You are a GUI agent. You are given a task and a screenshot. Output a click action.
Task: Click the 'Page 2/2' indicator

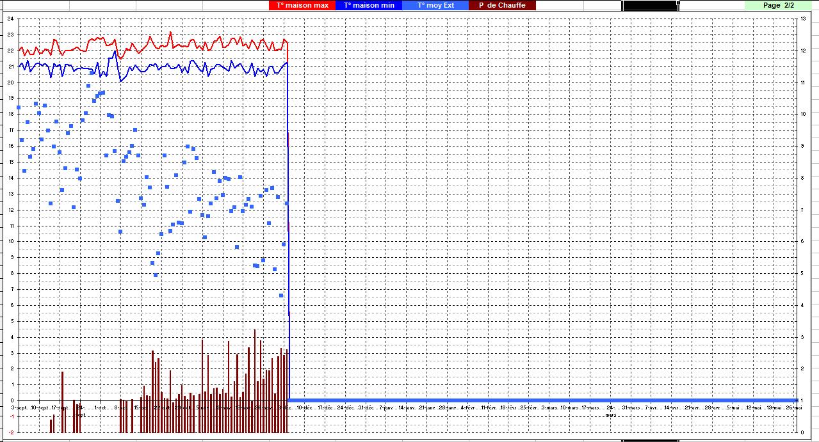click(x=779, y=5)
